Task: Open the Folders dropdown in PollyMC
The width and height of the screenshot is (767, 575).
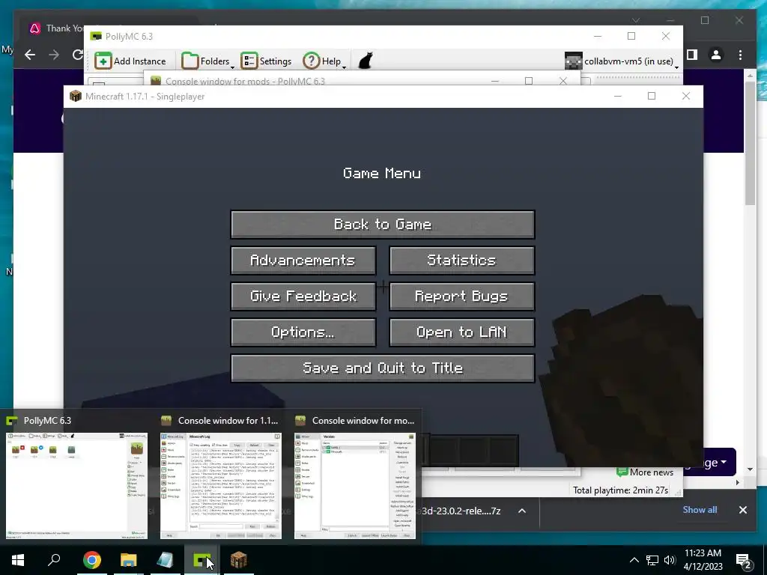Action: 207,61
